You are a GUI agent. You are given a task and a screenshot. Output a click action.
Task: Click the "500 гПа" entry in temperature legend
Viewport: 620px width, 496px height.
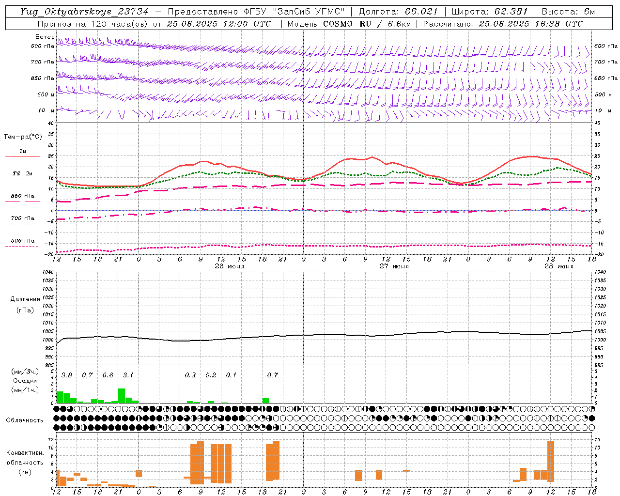(x=23, y=241)
